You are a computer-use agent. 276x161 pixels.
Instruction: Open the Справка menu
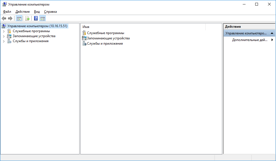pos(50,12)
